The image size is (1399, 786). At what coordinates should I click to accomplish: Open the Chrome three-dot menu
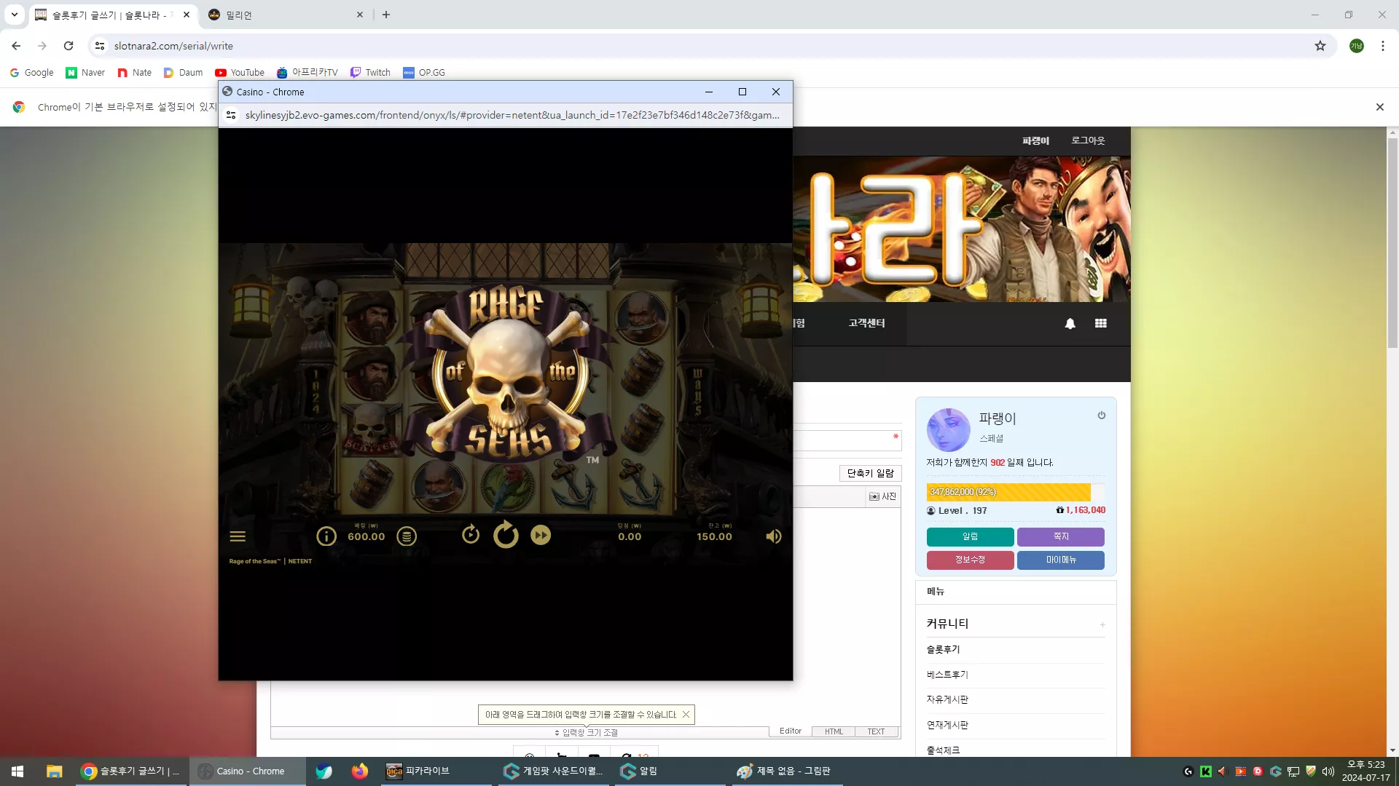[1383, 46]
